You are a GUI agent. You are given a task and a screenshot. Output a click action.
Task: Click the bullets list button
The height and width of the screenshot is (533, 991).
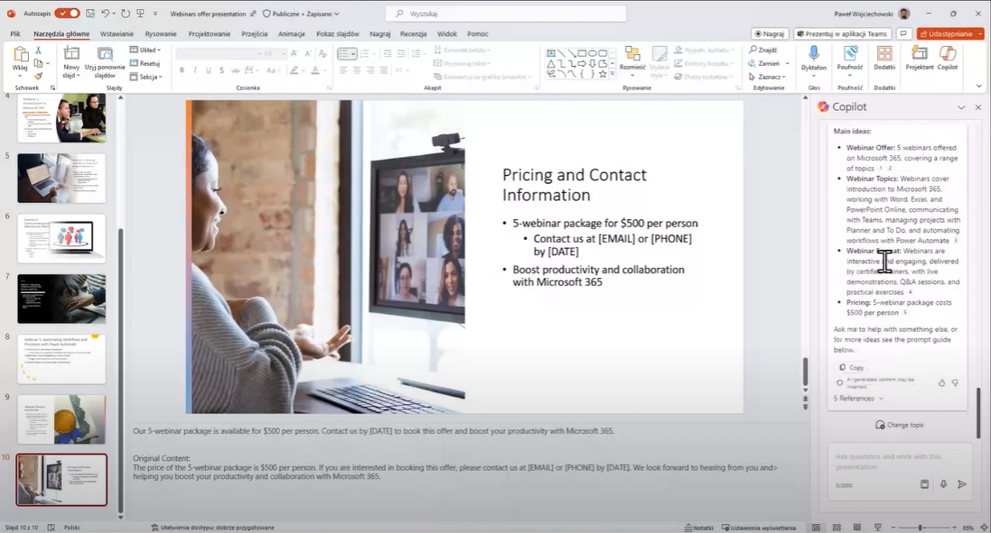[x=344, y=53]
